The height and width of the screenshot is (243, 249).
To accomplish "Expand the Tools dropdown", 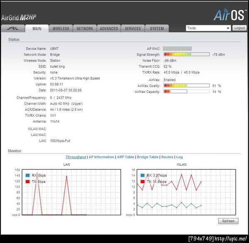I will [x=208, y=28].
